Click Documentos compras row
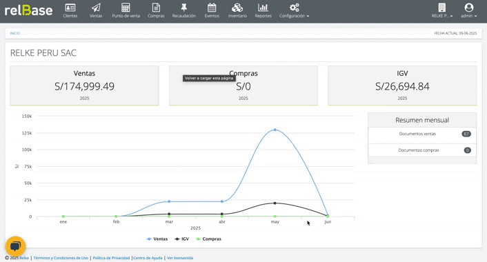This screenshot has width=487, height=262. click(x=422, y=150)
